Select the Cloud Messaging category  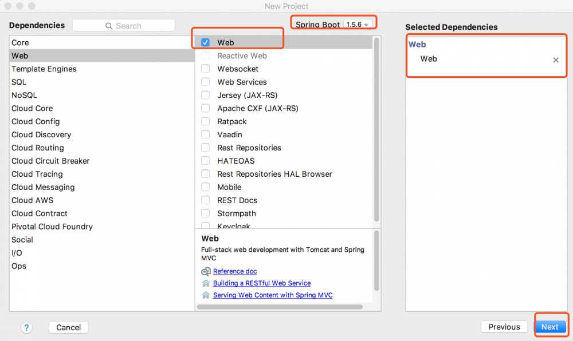pyautogui.click(x=42, y=187)
